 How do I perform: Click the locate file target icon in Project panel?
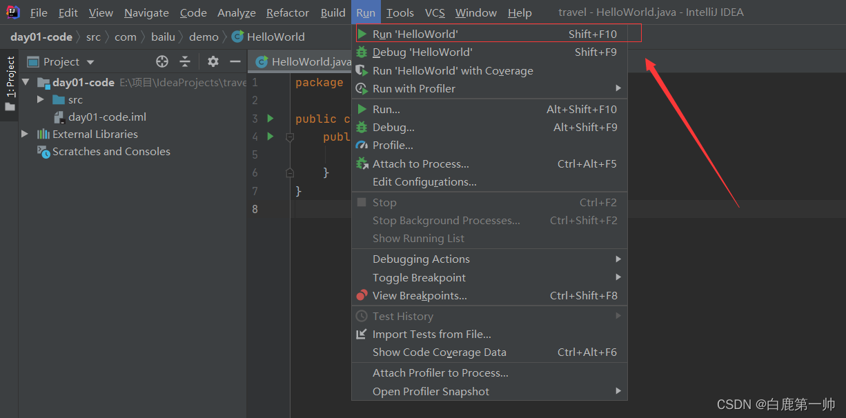pos(162,61)
